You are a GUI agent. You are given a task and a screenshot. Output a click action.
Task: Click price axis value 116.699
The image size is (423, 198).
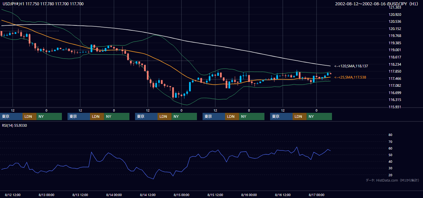[x=395, y=93]
